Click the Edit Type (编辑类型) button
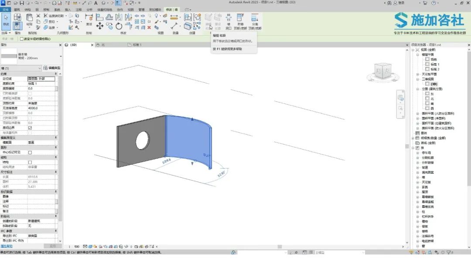This screenshot has height=265, width=471. (x=52, y=68)
